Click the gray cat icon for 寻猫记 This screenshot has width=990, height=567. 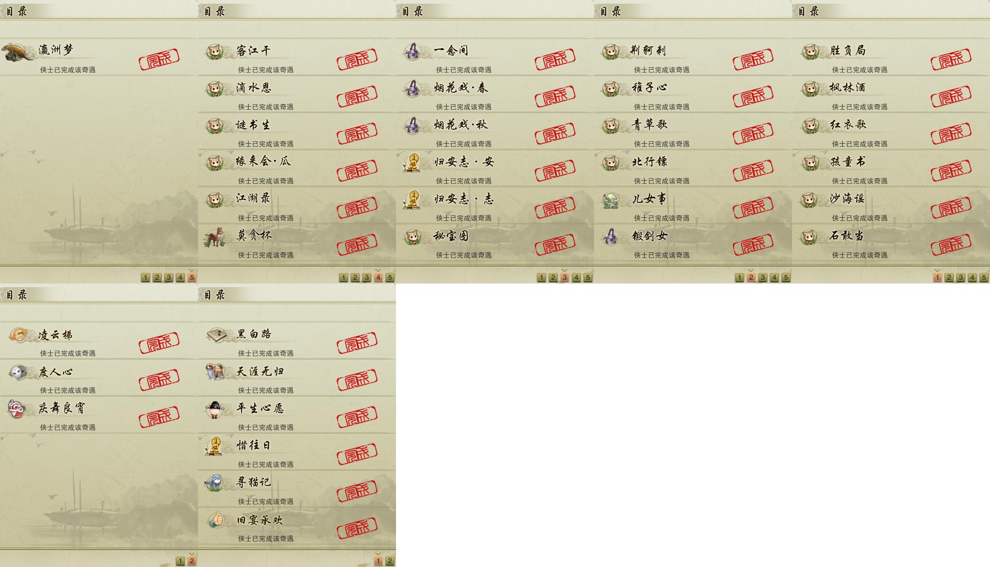215,483
